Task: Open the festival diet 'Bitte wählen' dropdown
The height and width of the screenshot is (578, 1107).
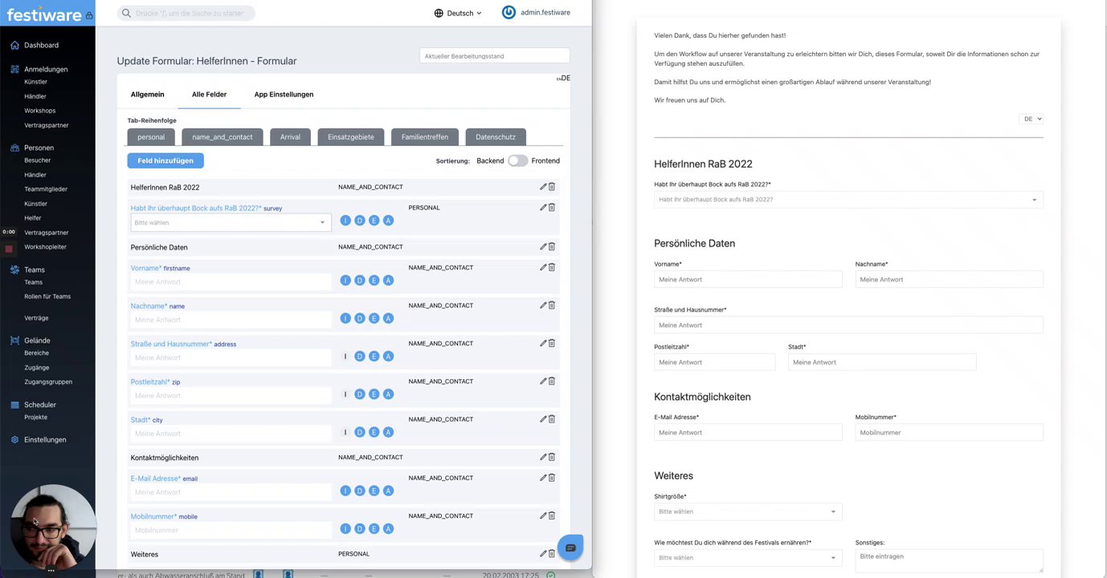Action: (748, 557)
